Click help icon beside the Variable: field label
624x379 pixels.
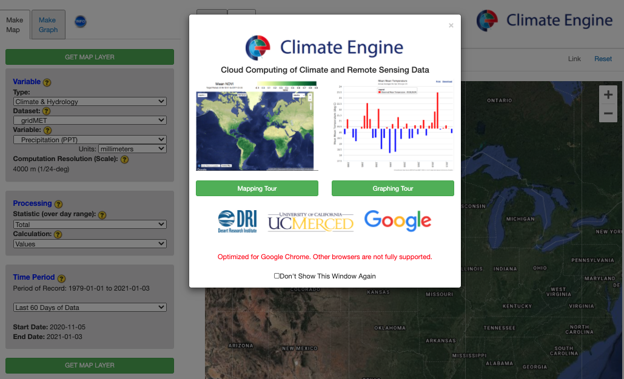(x=48, y=130)
